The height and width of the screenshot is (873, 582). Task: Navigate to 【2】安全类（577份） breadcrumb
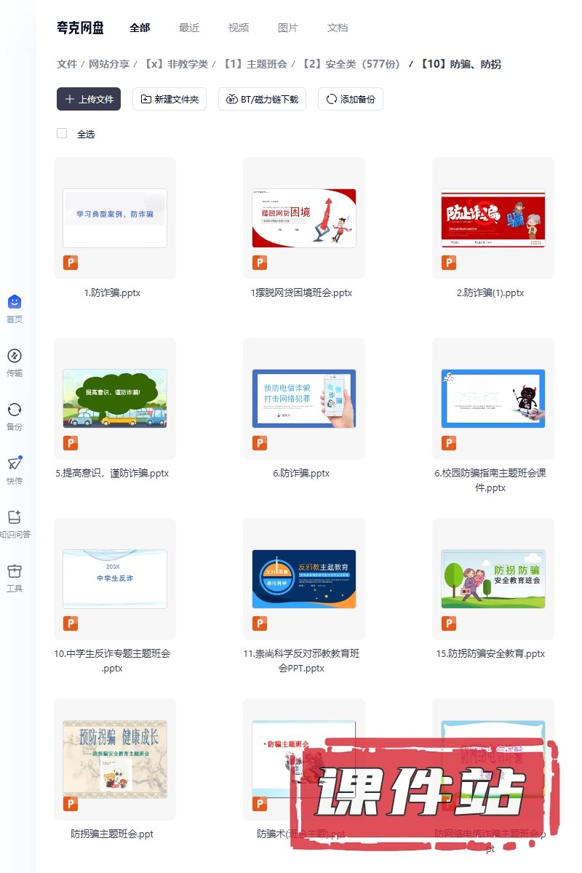351,64
